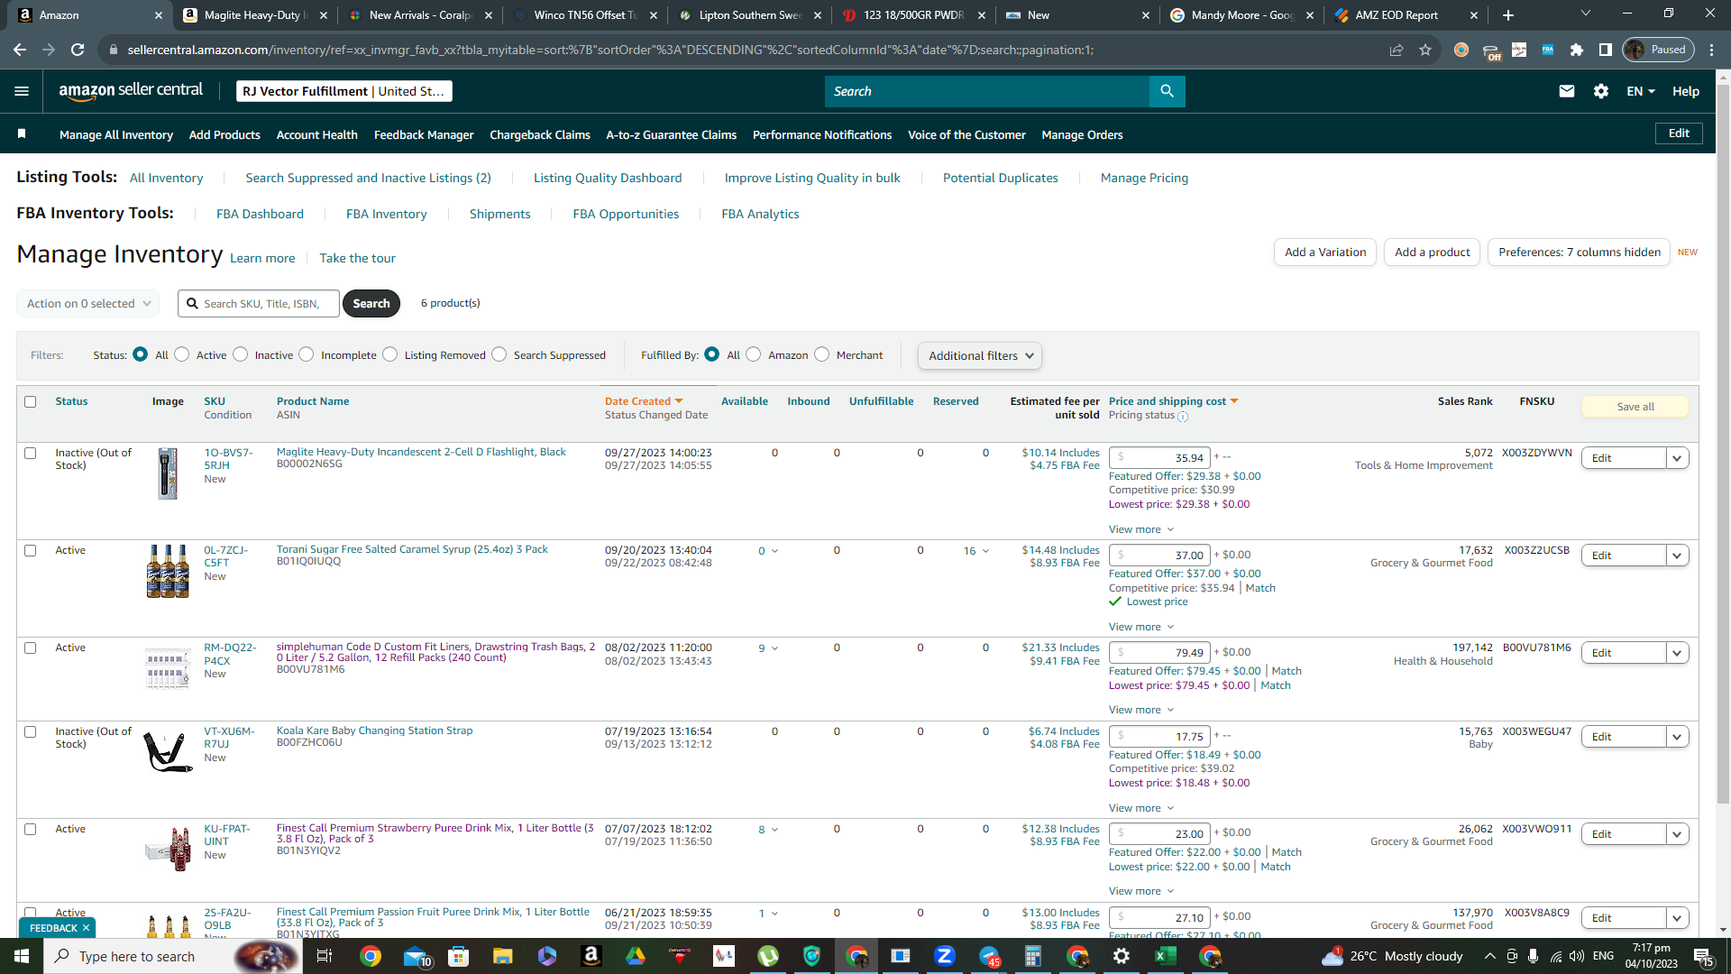The height and width of the screenshot is (974, 1731).
Task: Check the select-all checkbox in table header
Action: click(x=31, y=401)
